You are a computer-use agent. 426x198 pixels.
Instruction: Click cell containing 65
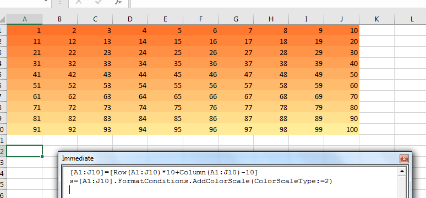click(x=166, y=96)
